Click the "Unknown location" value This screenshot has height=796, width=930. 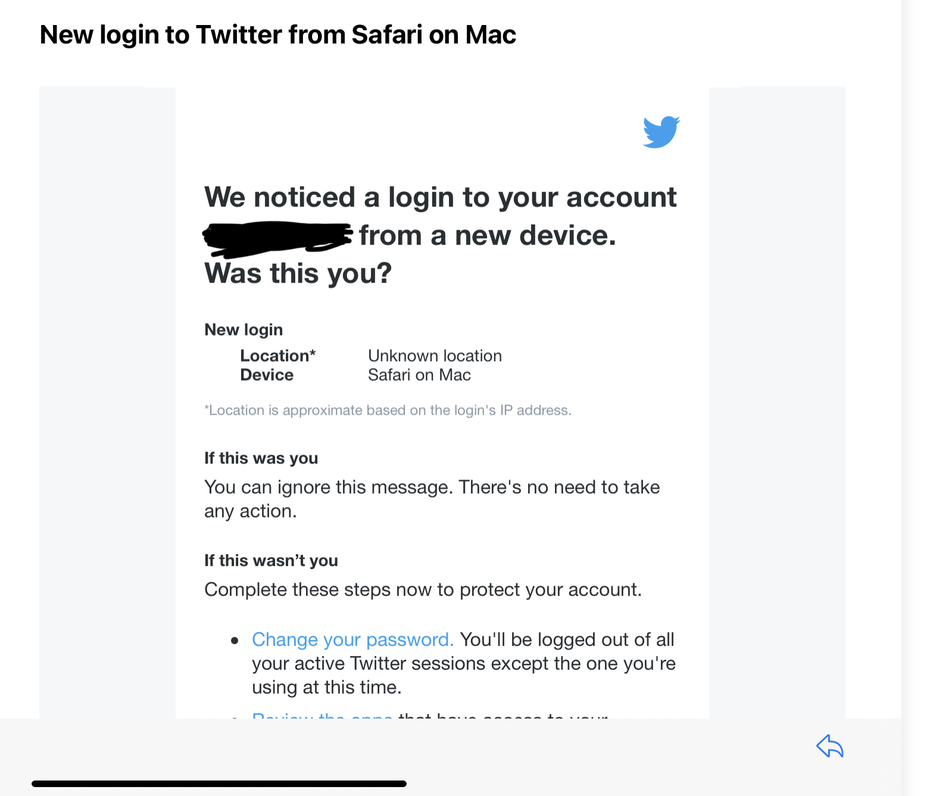[x=435, y=356]
